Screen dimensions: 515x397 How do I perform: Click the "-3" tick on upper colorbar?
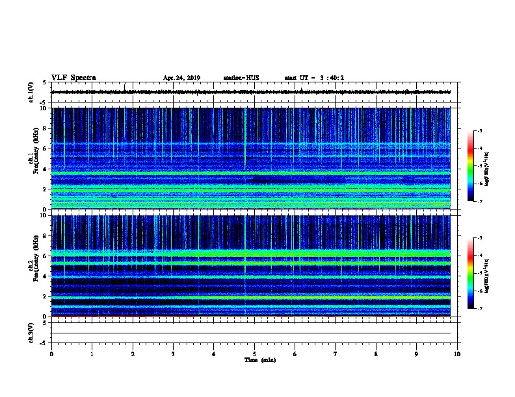[480, 130]
